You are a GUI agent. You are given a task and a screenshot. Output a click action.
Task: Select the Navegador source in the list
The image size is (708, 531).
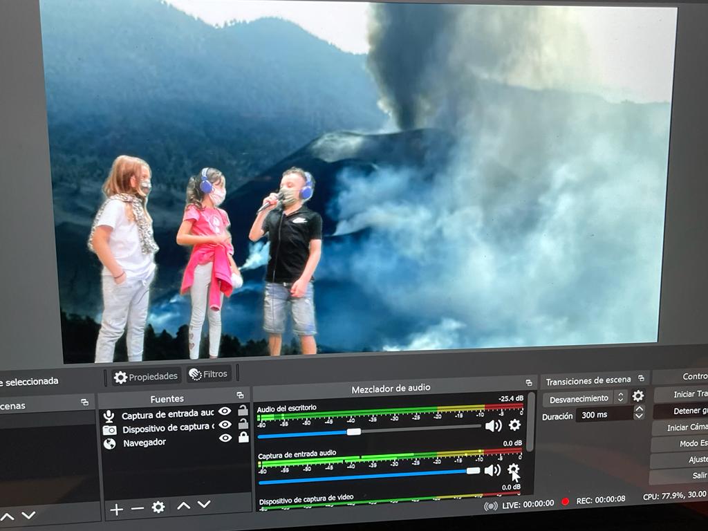(x=145, y=442)
